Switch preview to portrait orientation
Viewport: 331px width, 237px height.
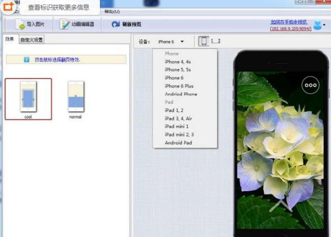pyautogui.click(x=204, y=41)
